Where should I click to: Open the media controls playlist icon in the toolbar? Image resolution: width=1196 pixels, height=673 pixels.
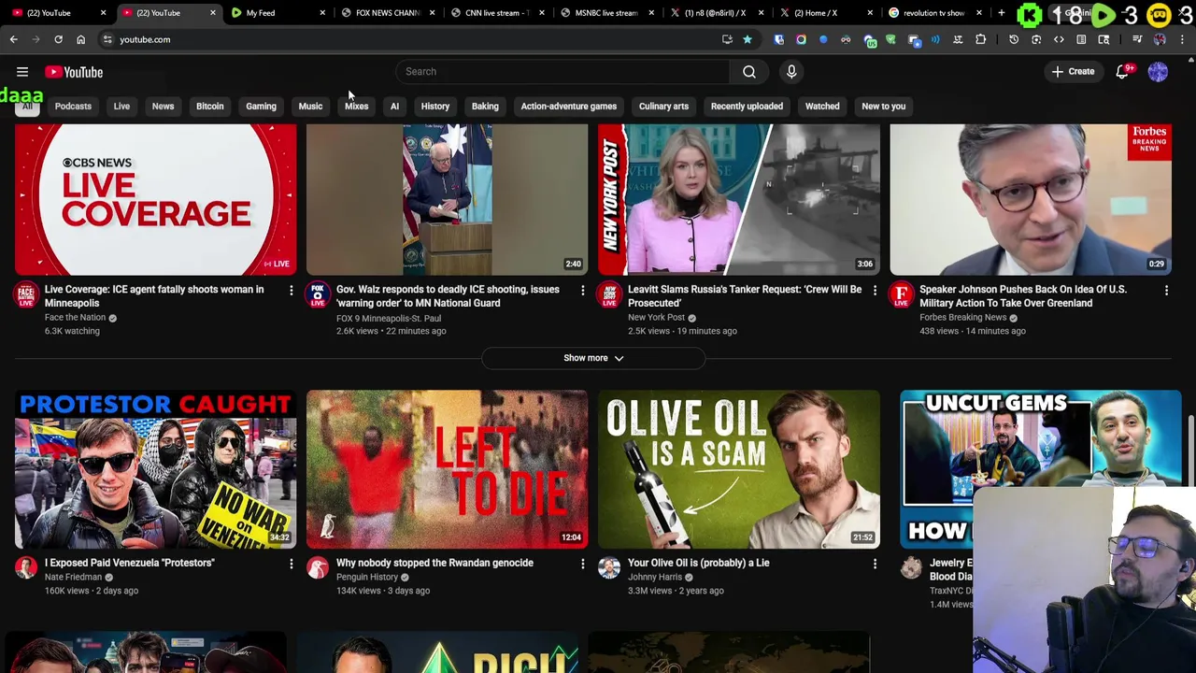1137,39
